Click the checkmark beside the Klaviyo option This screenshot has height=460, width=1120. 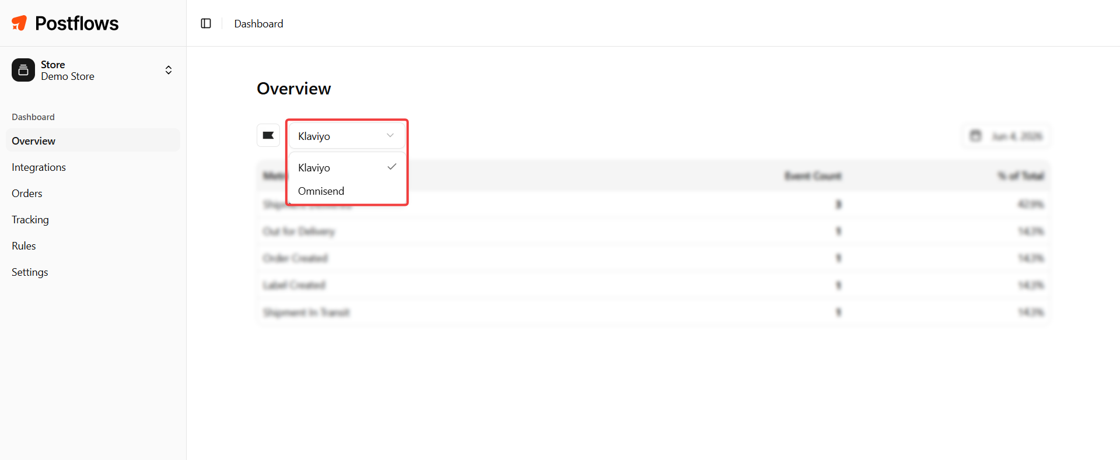click(392, 167)
